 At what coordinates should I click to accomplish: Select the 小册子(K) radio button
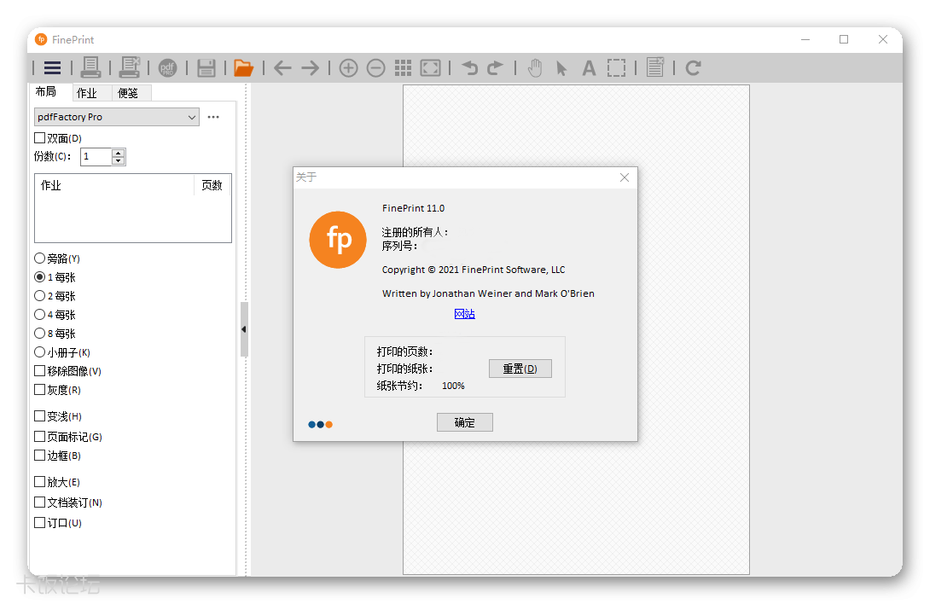pos(40,351)
